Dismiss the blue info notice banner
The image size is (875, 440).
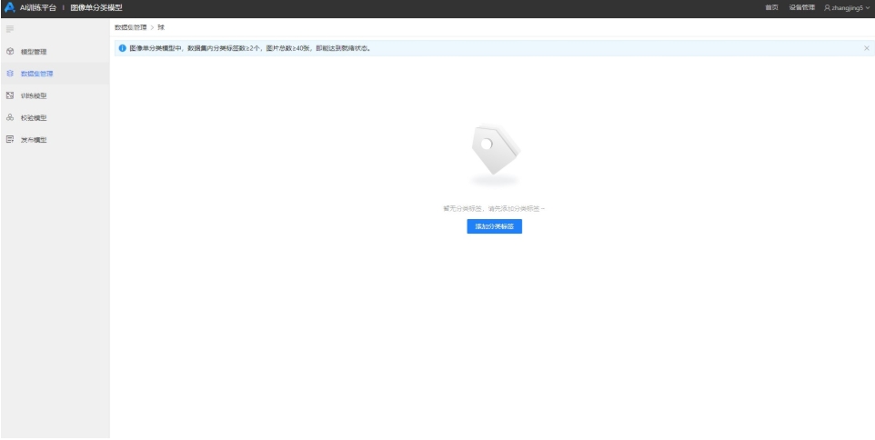pyautogui.click(x=866, y=48)
